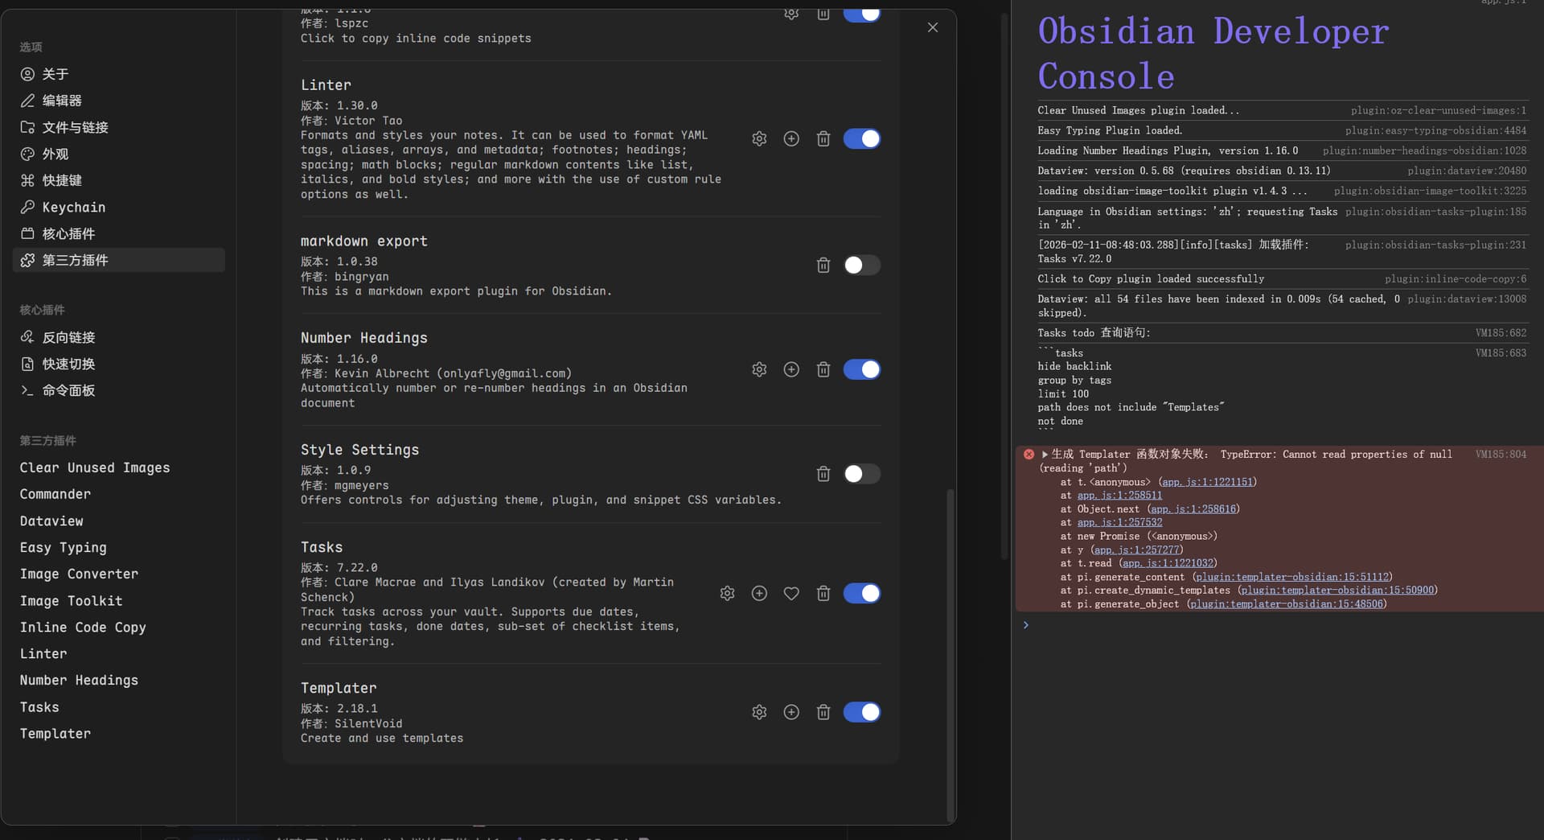Click Templater trash uninstall icon
The image size is (1544, 840).
[823, 713]
